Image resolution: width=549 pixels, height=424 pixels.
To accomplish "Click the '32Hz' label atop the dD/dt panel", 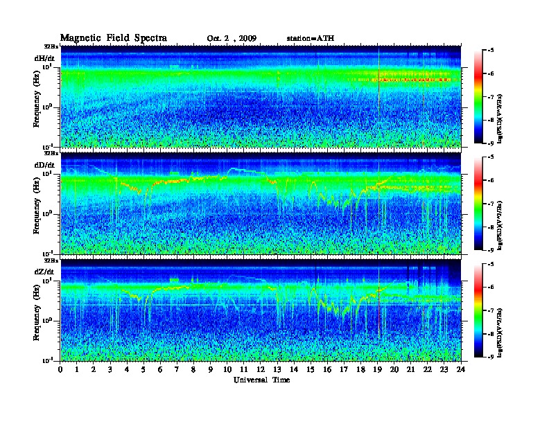I will (51, 153).
